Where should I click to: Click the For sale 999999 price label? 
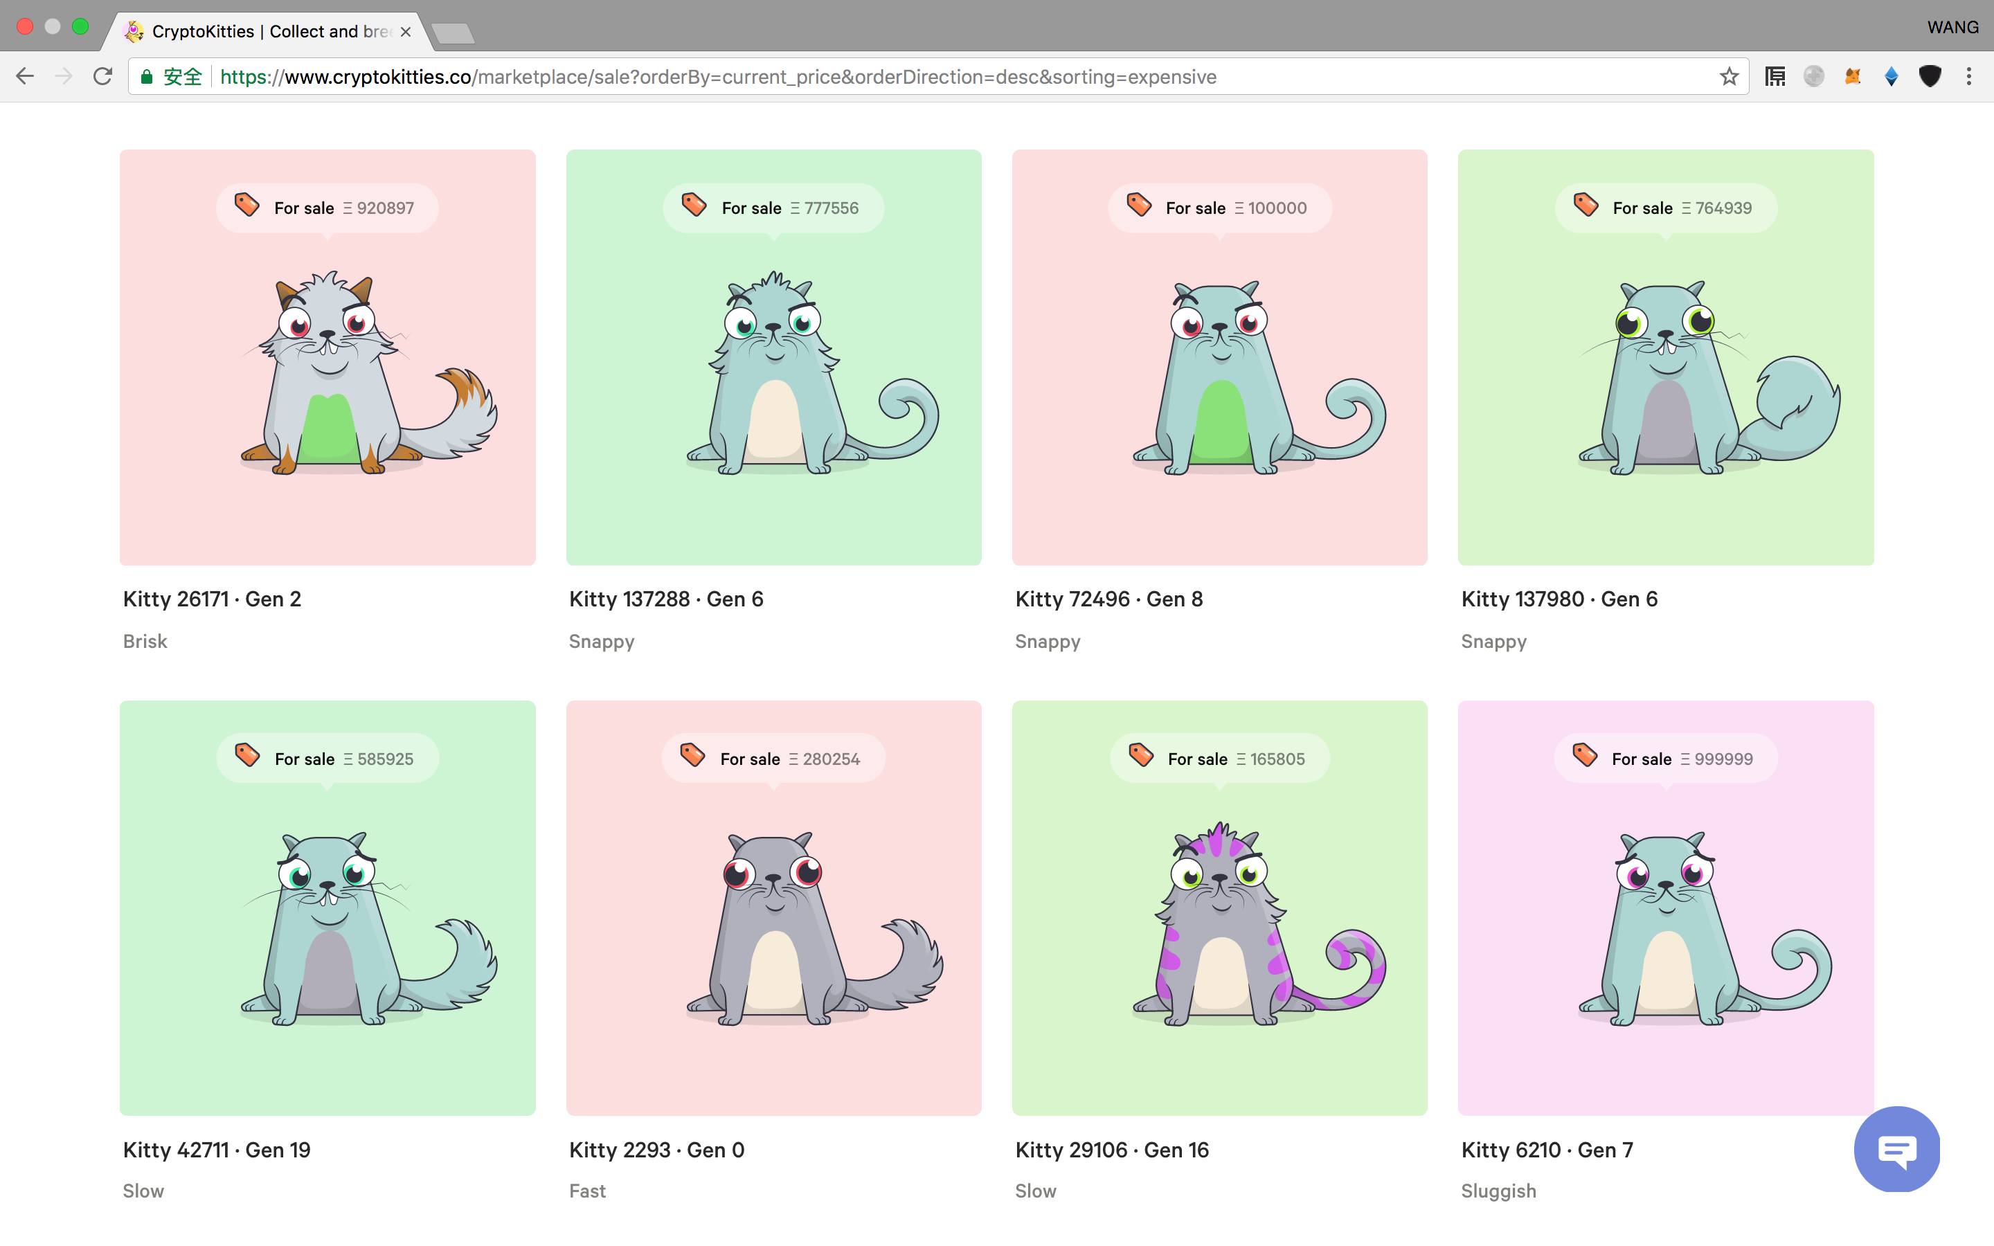[x=1666, y=758]
